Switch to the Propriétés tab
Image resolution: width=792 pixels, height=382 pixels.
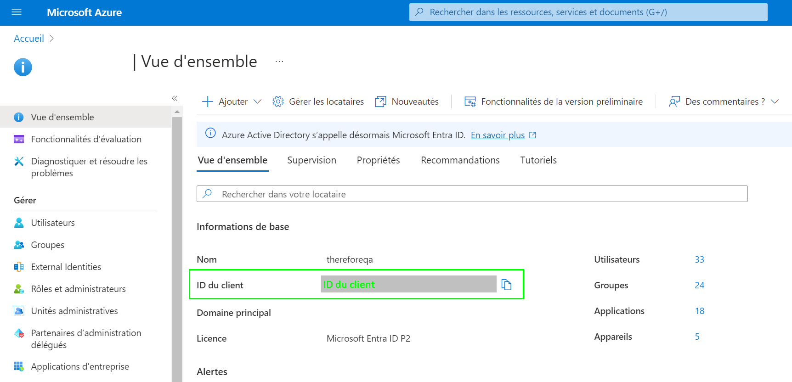coord(378,160)
